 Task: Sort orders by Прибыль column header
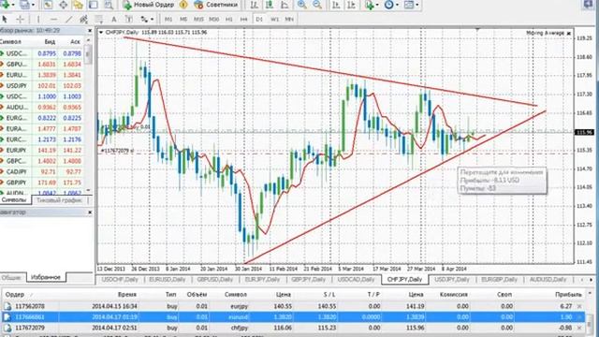point(568,295)
